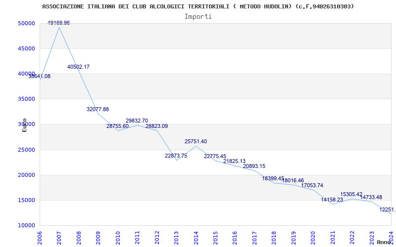Click the x-axis year 2023
Viewport: 396px width, 247px height.
(x=372, y=238)
